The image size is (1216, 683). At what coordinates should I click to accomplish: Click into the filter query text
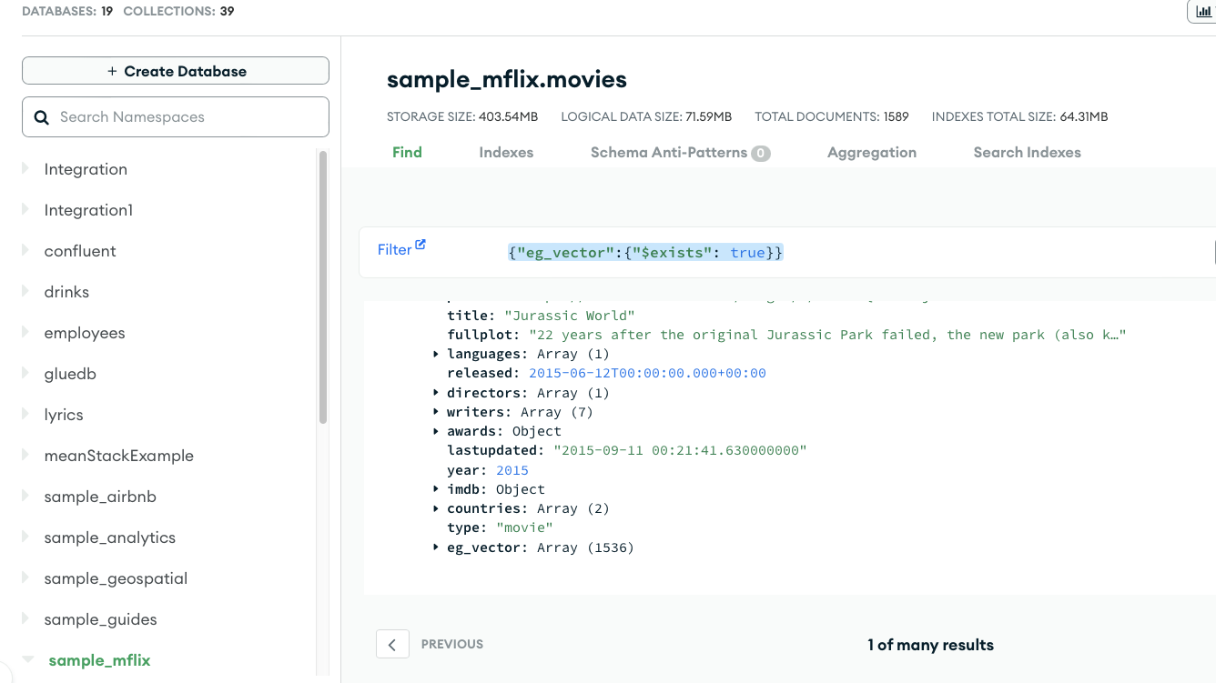click(x=645, y=252)
